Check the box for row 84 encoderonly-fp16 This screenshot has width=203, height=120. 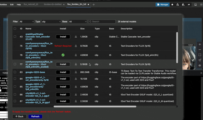coord(15,79)
